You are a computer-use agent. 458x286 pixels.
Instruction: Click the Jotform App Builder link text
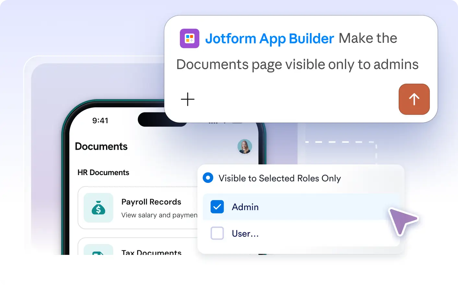[x=269, y=39]
